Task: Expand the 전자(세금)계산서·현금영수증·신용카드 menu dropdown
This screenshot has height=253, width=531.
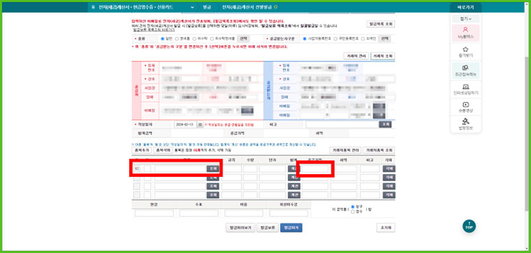Action: (x=192, y=7)
